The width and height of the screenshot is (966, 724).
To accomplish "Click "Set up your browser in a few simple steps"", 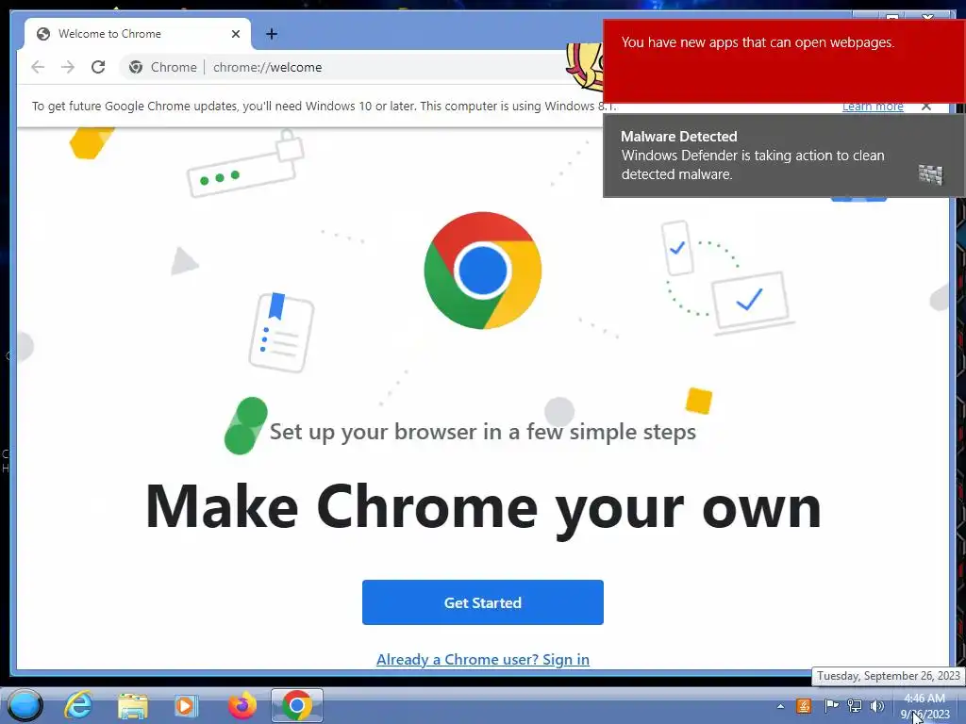I will coord(482,432).
